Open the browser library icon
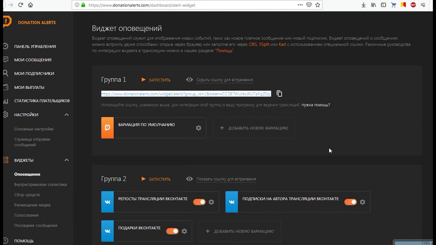The height and width of the screenshot is (245, 436). (x=374, y=5)
